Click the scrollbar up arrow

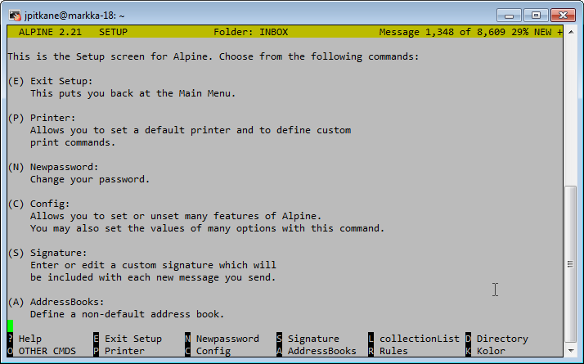(571, 32)
